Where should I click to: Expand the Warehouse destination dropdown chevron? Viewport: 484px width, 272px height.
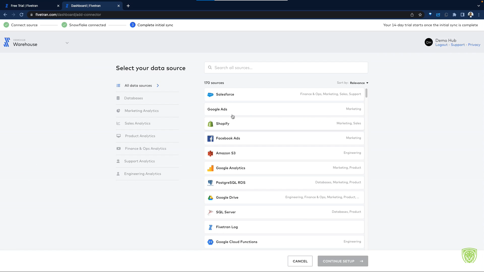coord(67,43)
